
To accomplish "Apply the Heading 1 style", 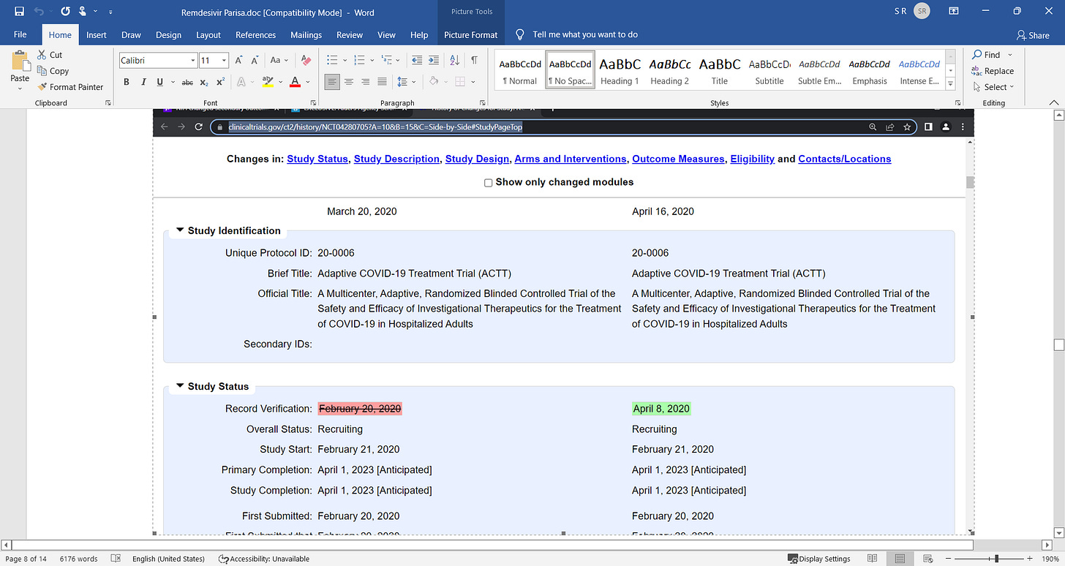I will [620, 70].
